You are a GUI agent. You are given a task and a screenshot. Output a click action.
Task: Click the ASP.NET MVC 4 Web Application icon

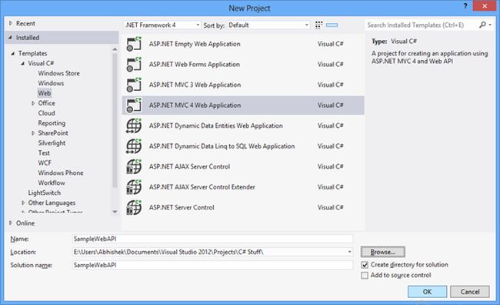tap(134, 106)
